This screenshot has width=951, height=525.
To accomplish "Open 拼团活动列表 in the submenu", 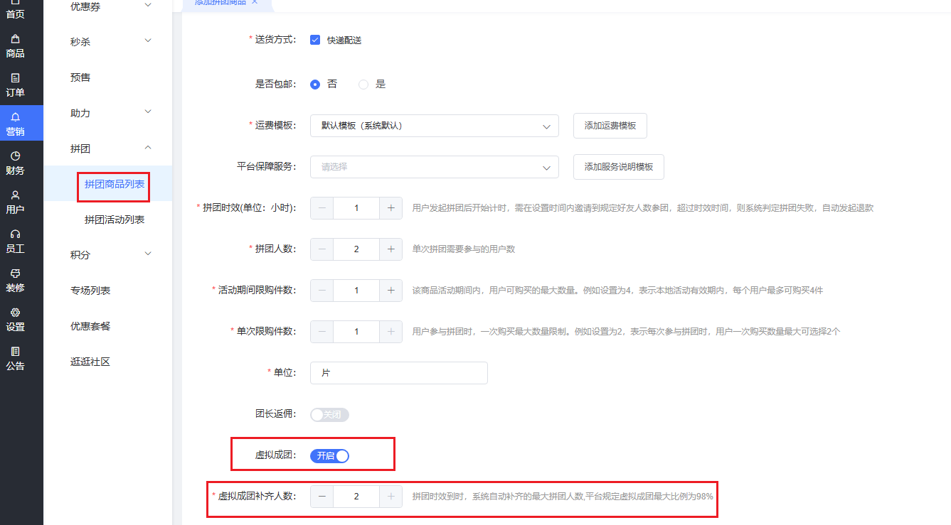I will tap(115, 220).
